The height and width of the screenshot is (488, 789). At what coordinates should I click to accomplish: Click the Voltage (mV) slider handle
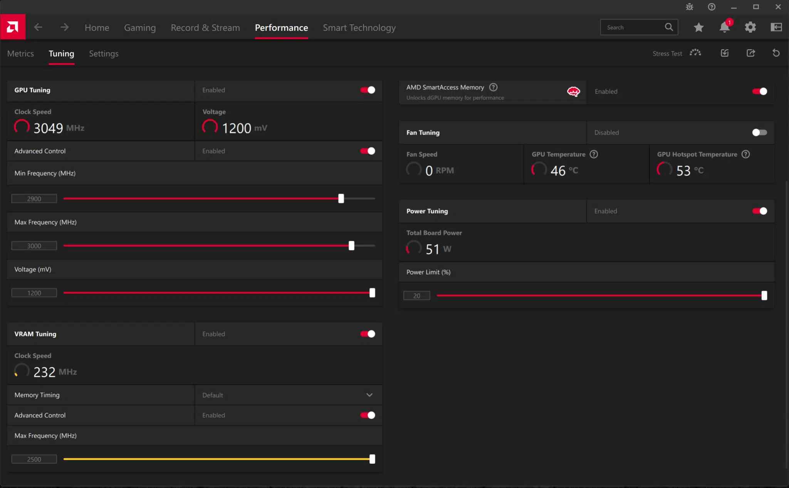click(372, 293)
